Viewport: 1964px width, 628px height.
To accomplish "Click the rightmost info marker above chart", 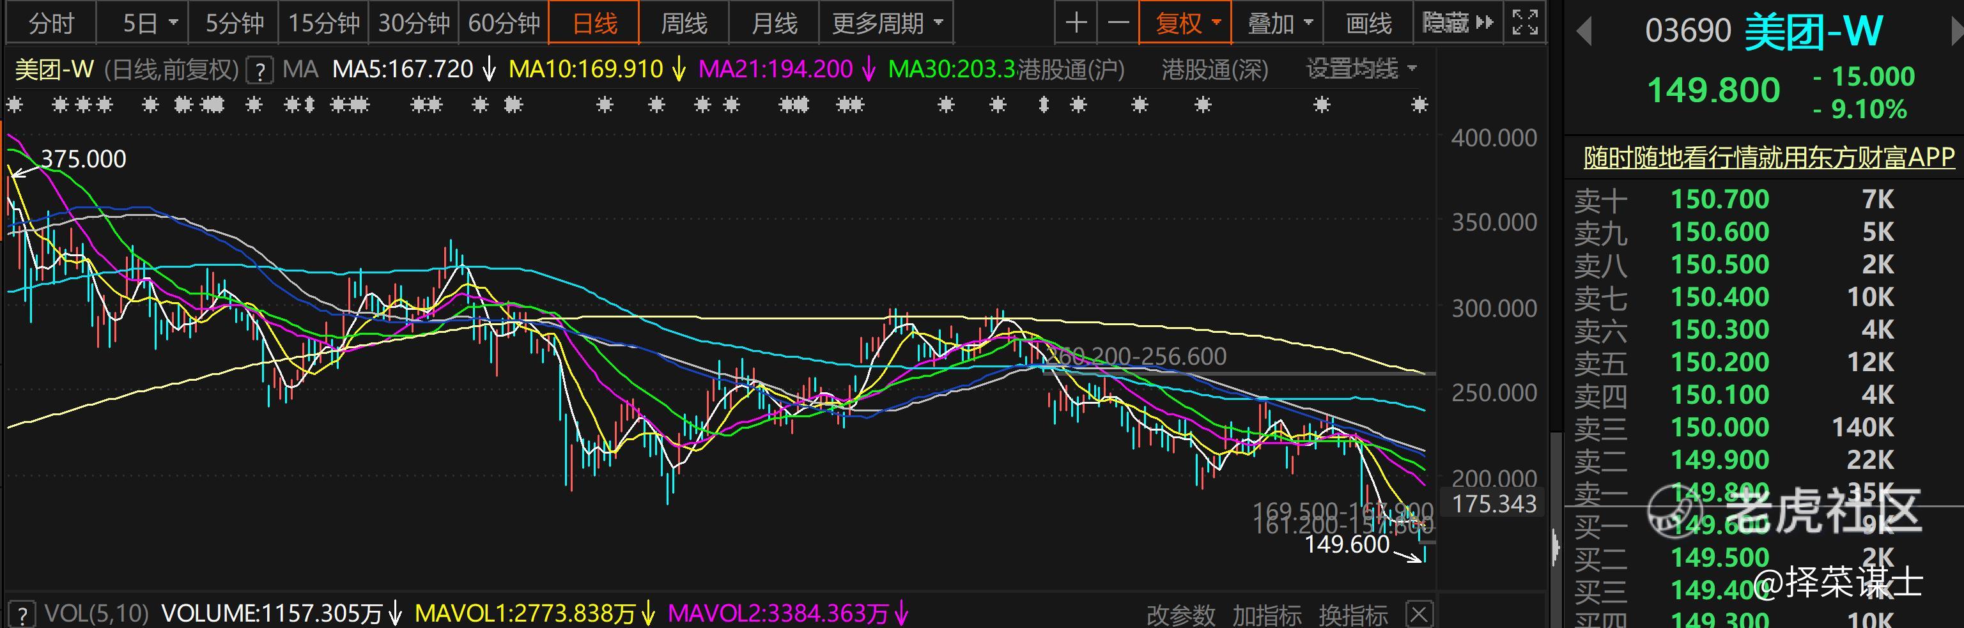I will point(1419,104).
